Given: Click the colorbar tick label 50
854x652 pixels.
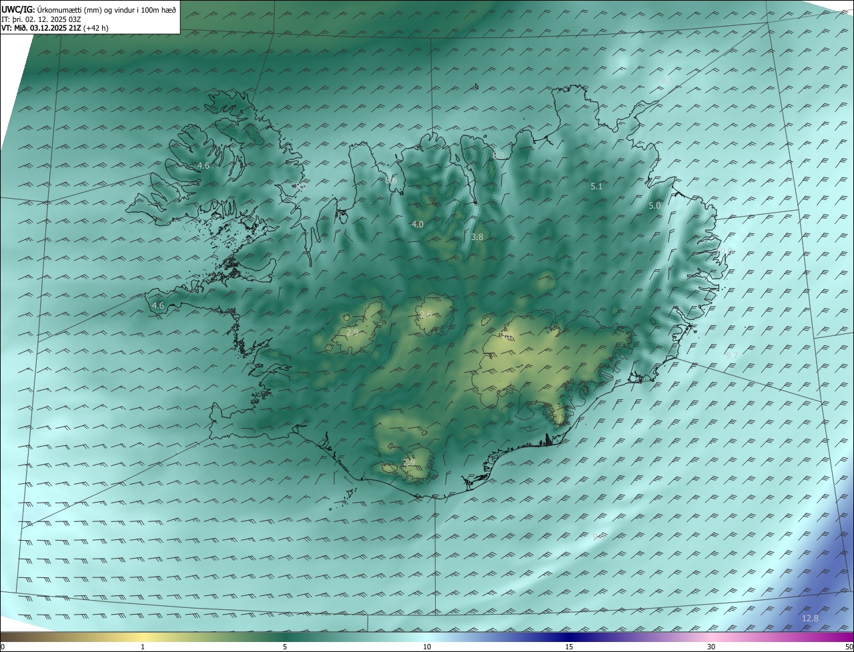Looking at the screenshot, I should (849, 647).
